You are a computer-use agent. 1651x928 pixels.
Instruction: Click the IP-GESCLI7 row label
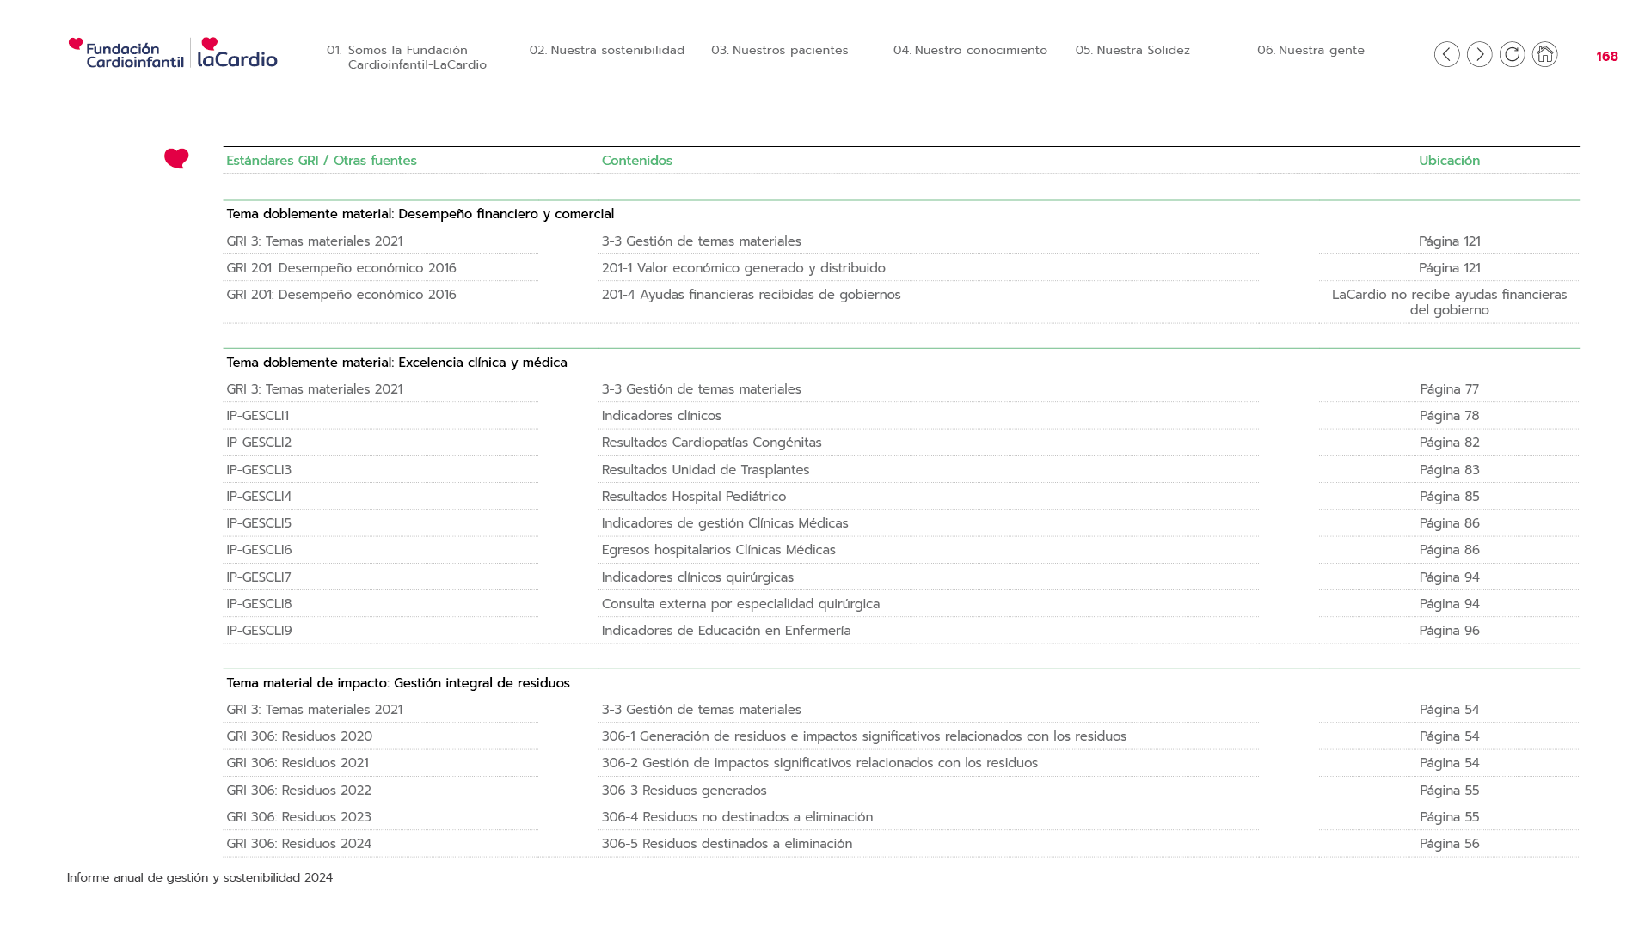pos(258,577)
